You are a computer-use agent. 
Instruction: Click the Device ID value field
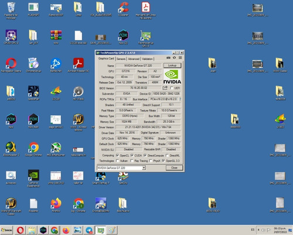[166, 93]
